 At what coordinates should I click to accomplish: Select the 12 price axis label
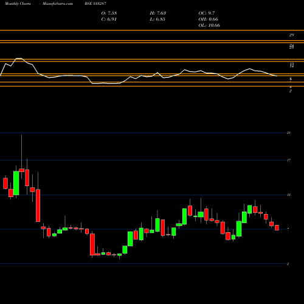click(x=289, y=195)
